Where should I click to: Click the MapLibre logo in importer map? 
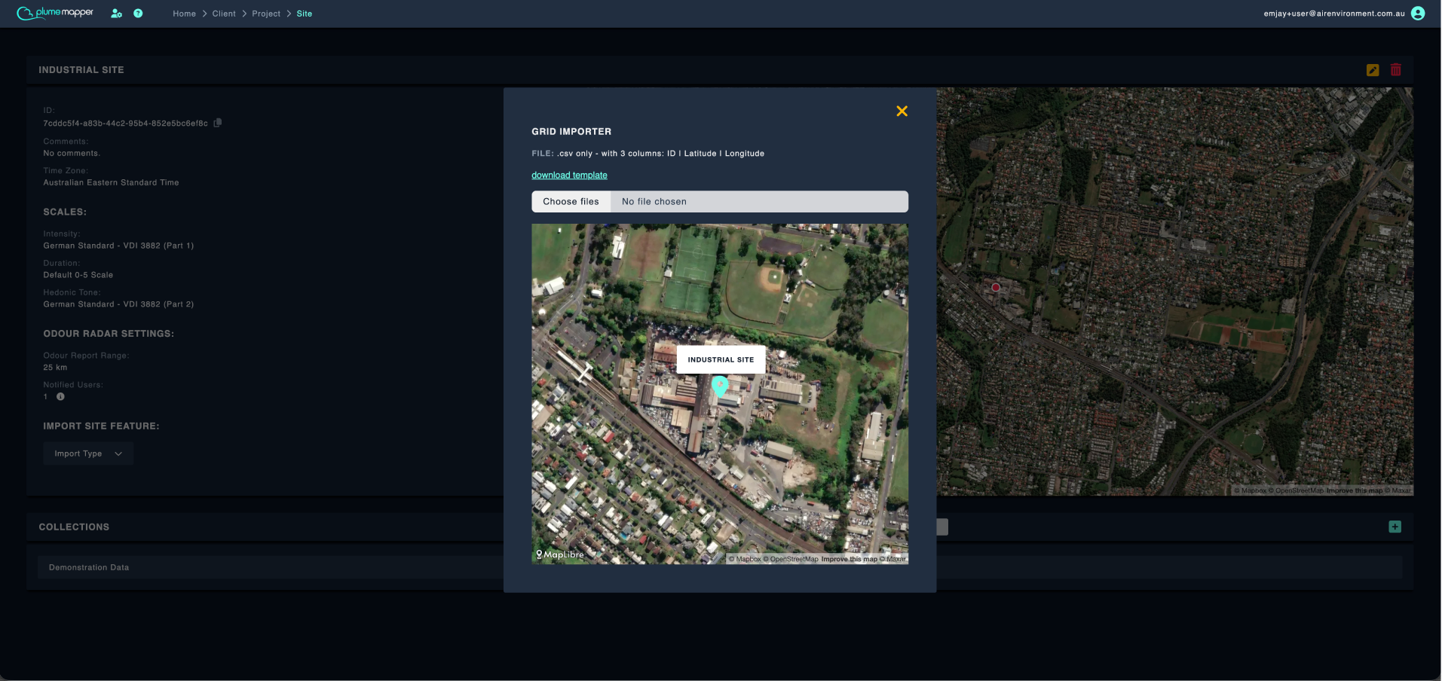560,554
